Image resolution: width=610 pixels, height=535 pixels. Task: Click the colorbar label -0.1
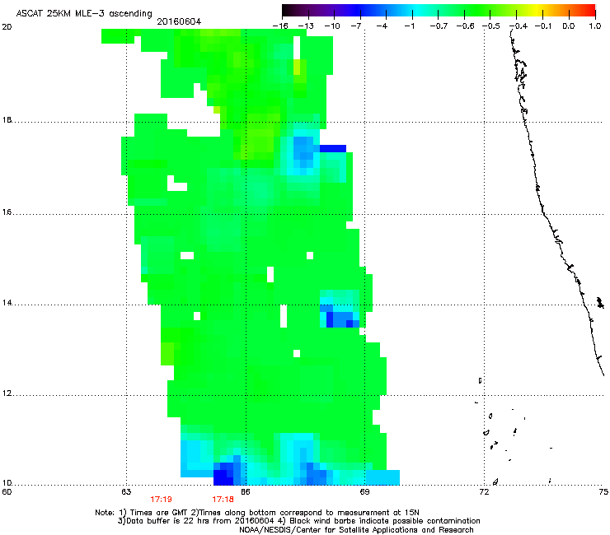[543, 26]
